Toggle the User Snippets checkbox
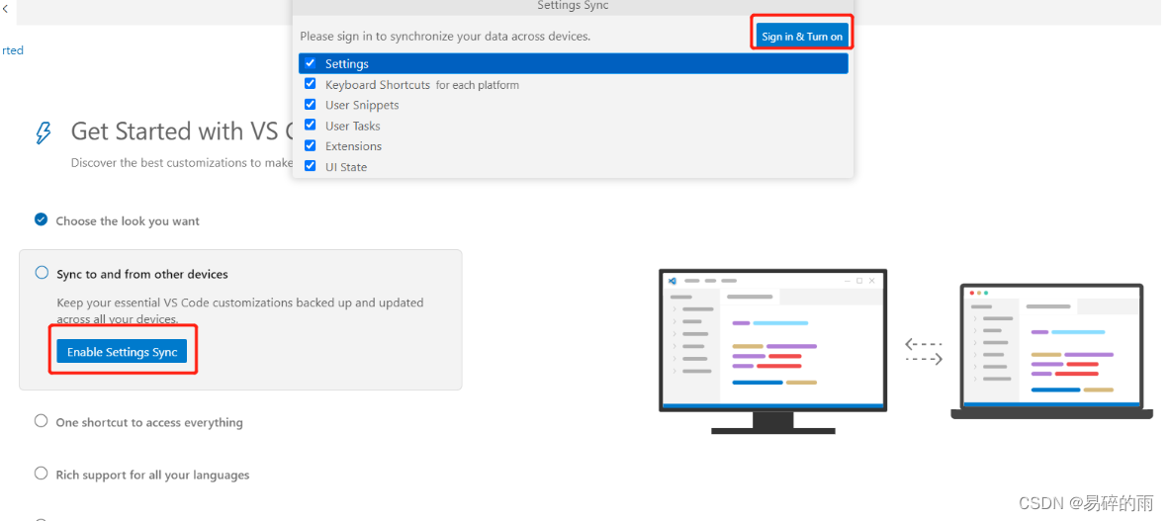 (311, 105)
